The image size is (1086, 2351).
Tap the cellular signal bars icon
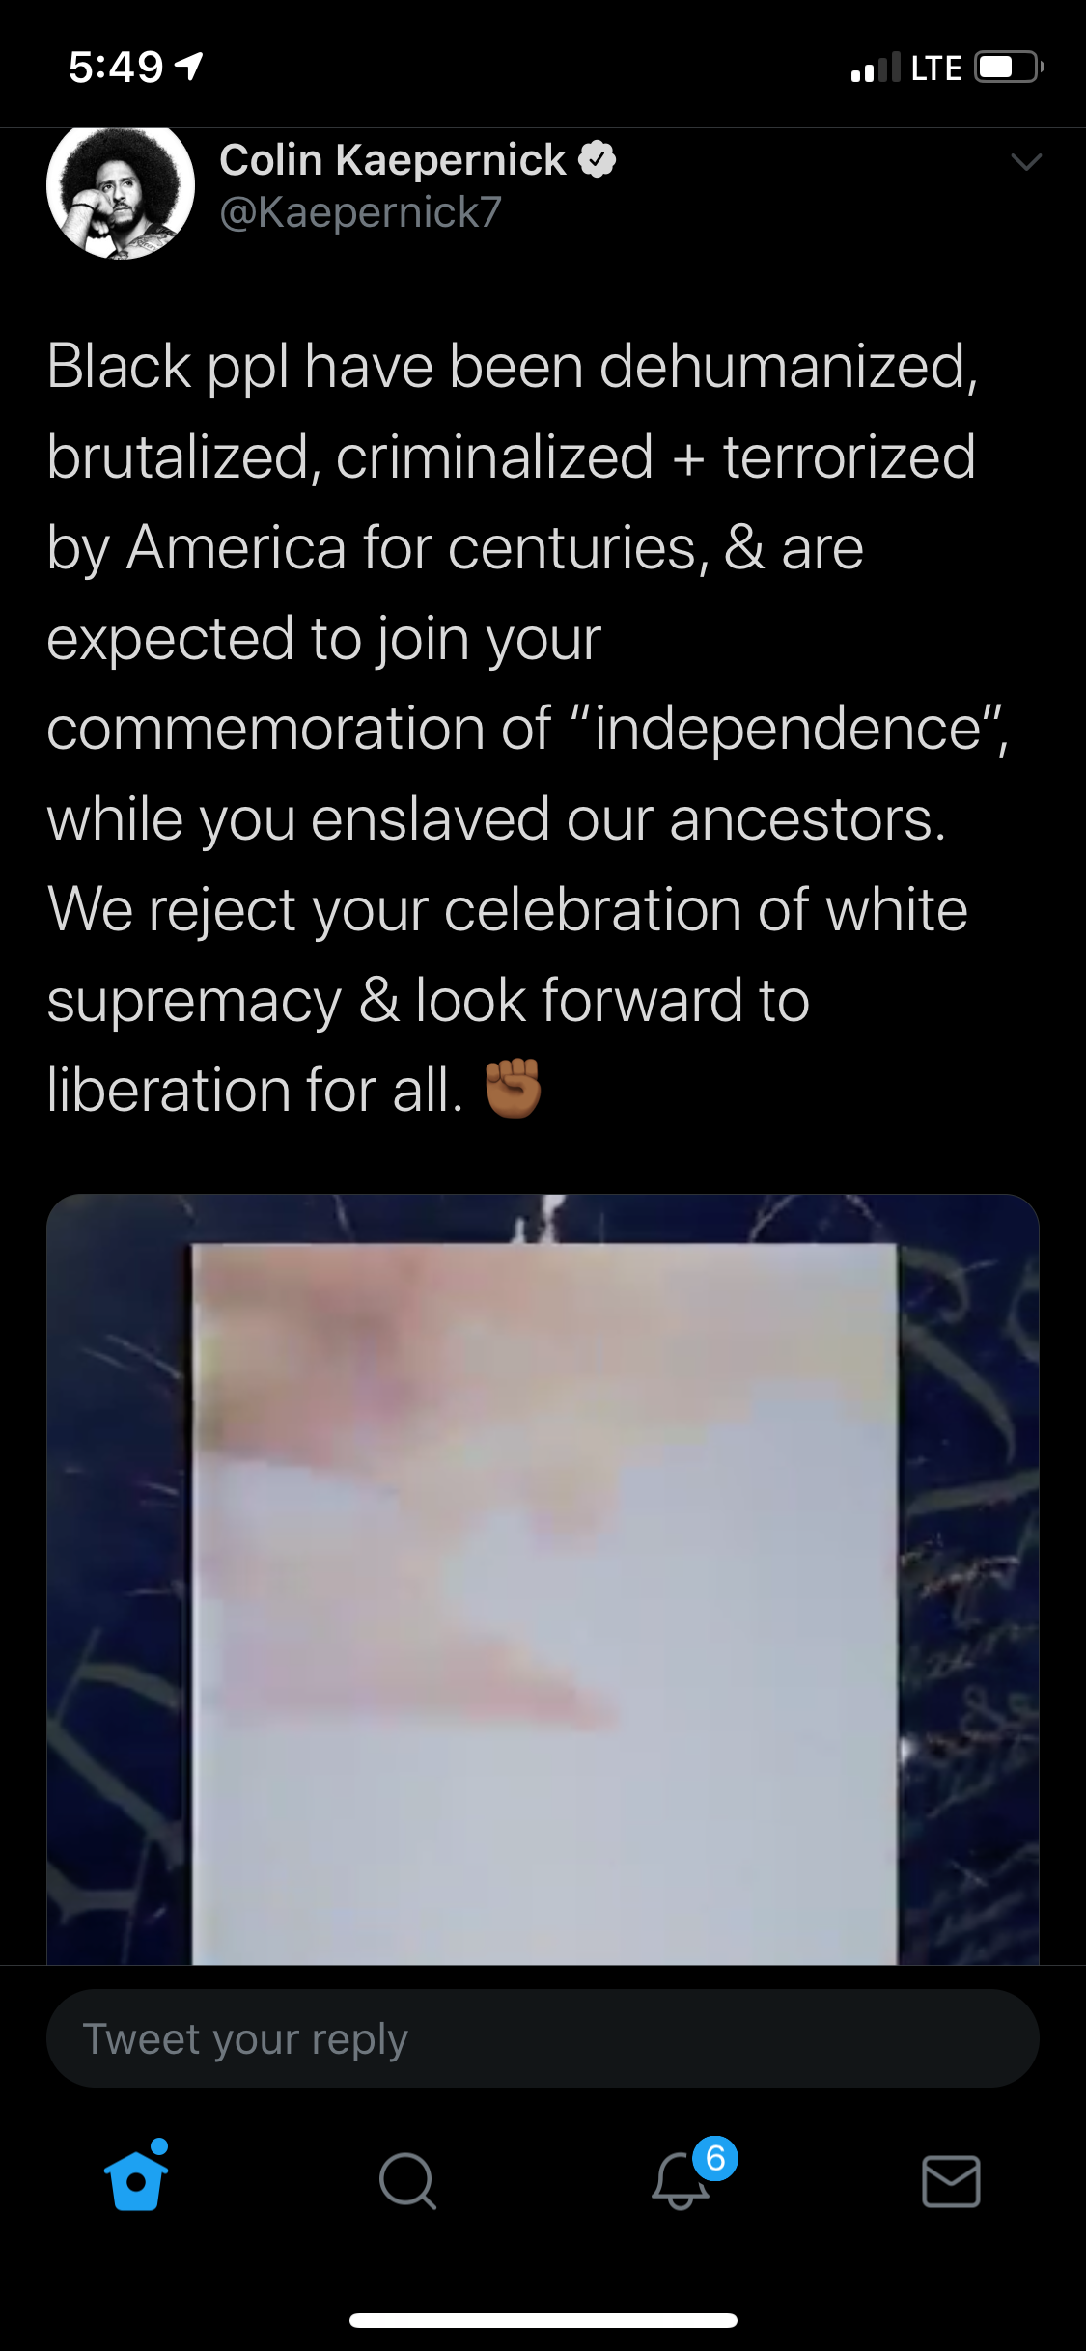pyautogui.click(x=876, y=68)
